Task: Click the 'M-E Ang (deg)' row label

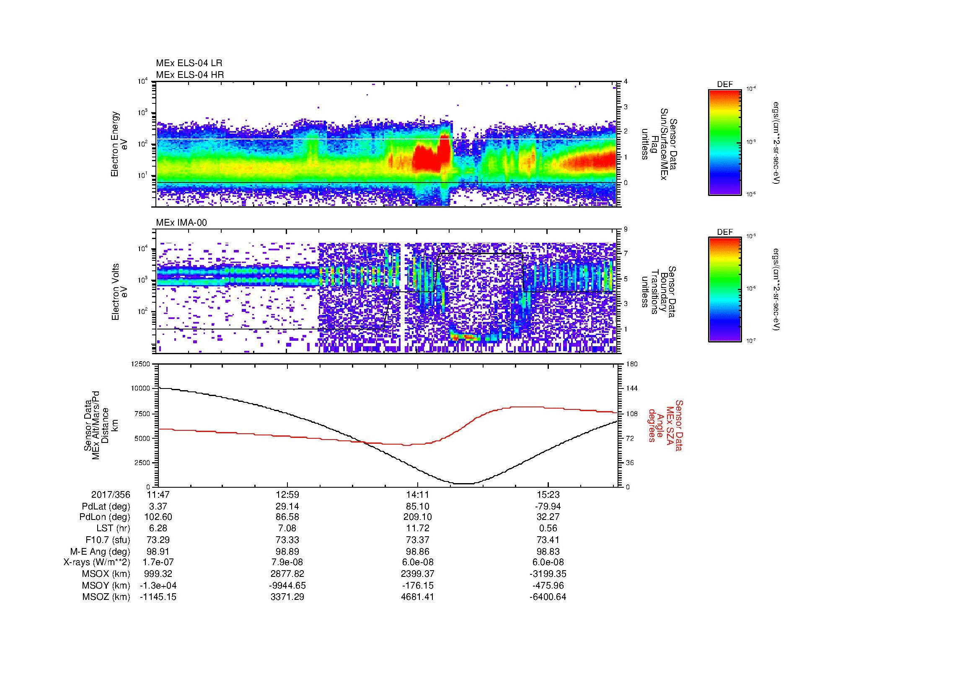Action: (x=100, y=551)
